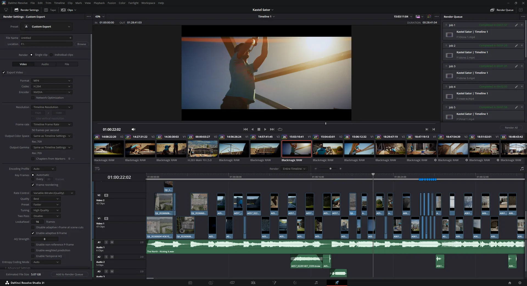Screen dimensions: 527x286
Task: Switch to the Cut page icon
Action: pos(211,283)
